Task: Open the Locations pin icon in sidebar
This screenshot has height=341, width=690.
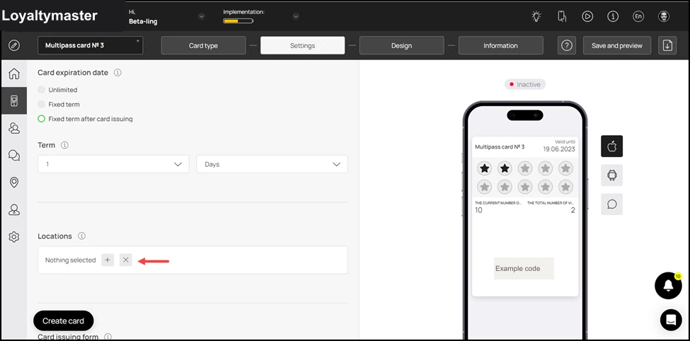Action: [14, 183]
